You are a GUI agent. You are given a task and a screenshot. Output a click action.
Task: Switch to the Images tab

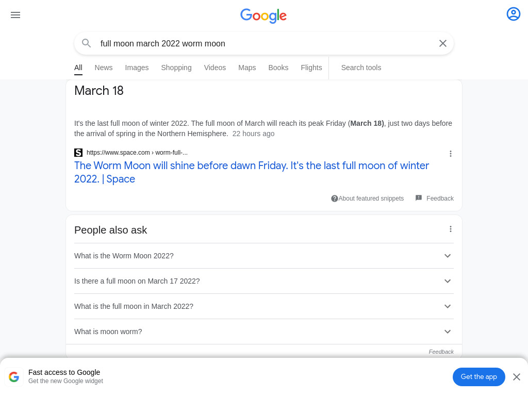(x=137, y=68)
